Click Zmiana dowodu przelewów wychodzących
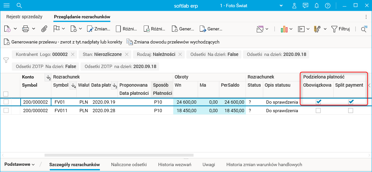The image size is (372, 172). click(173, 42)
